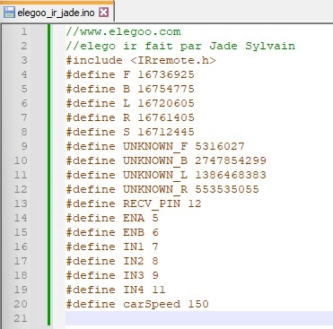Click the comment mentioning Jade Sylvain
This screenshot has height=329, width=333.
click(x=180, y=46)
